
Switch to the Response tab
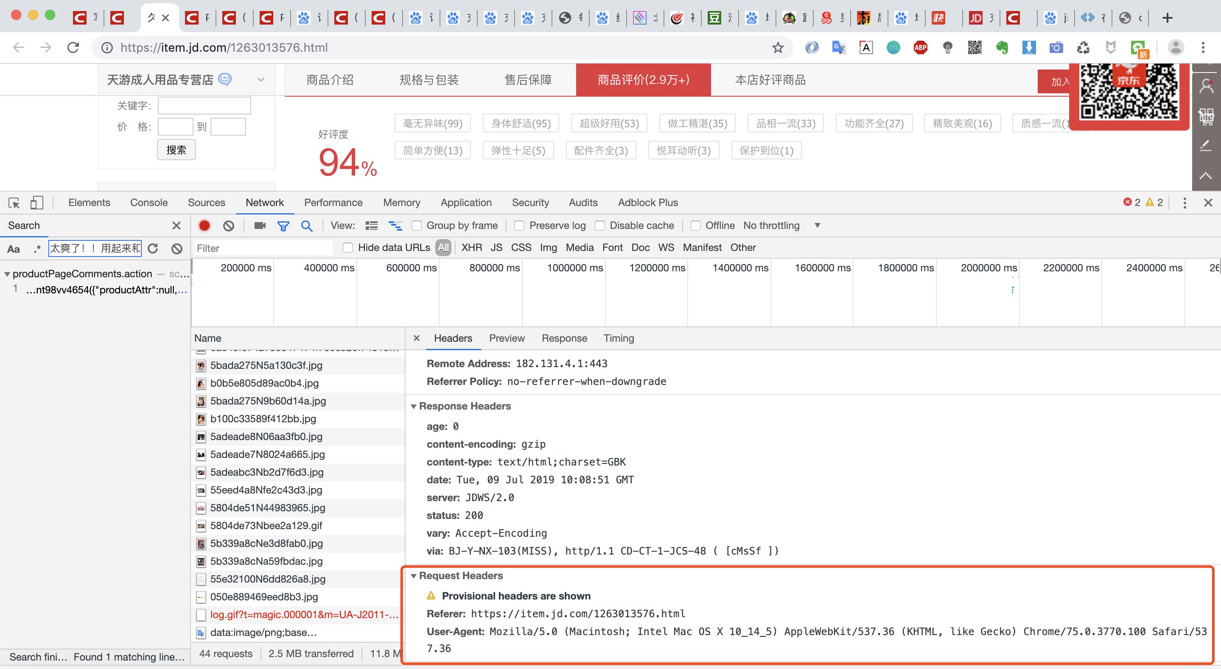[x=563, y=338]
